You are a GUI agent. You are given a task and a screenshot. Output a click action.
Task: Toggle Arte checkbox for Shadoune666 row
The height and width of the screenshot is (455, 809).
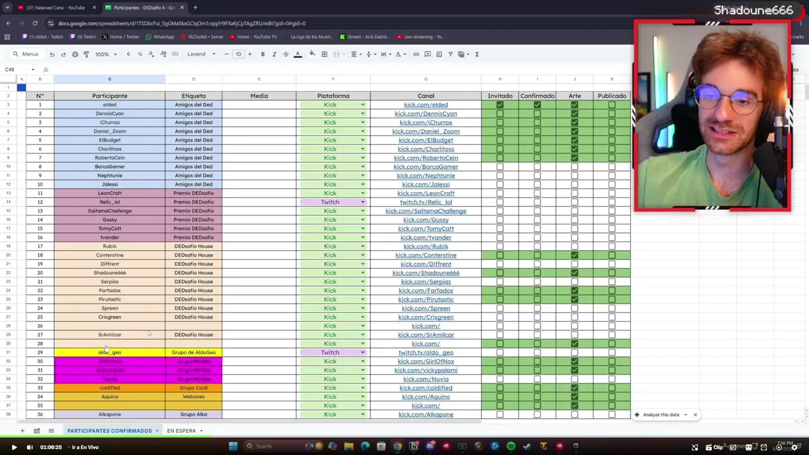pyautogui.click(x=575, y=273)
